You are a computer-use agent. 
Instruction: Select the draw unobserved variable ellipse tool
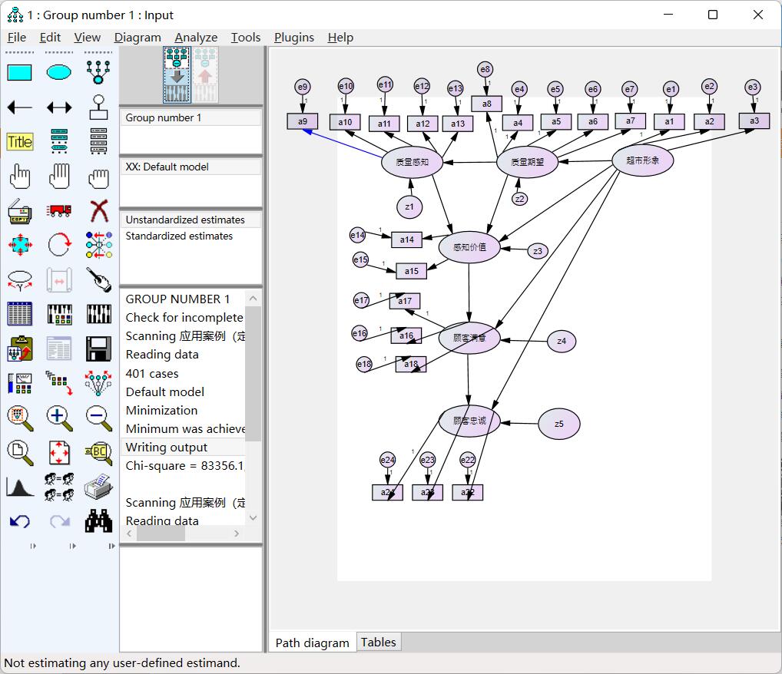click(59, 72)
